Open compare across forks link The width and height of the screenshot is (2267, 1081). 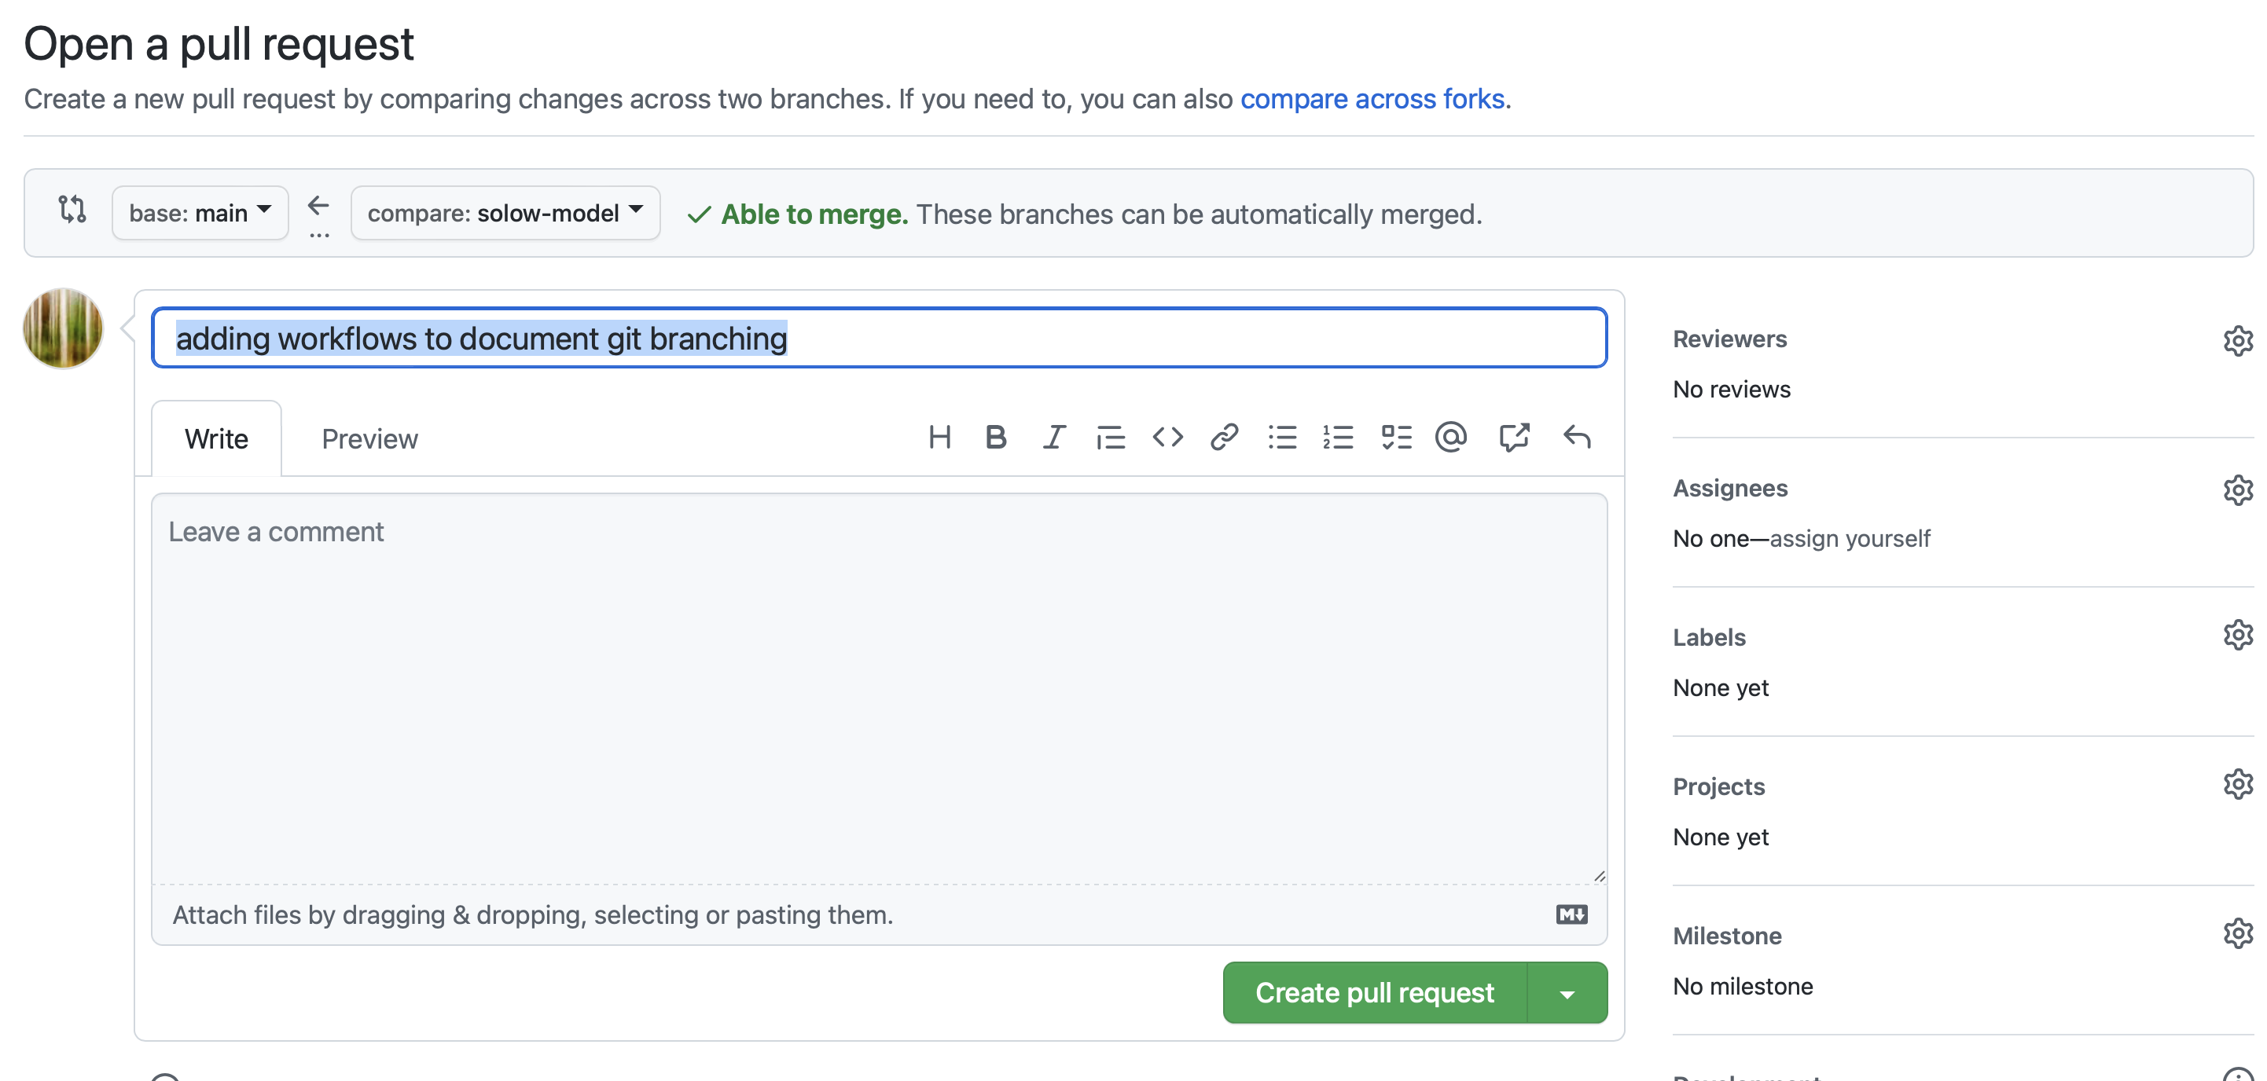[1372, 98]
